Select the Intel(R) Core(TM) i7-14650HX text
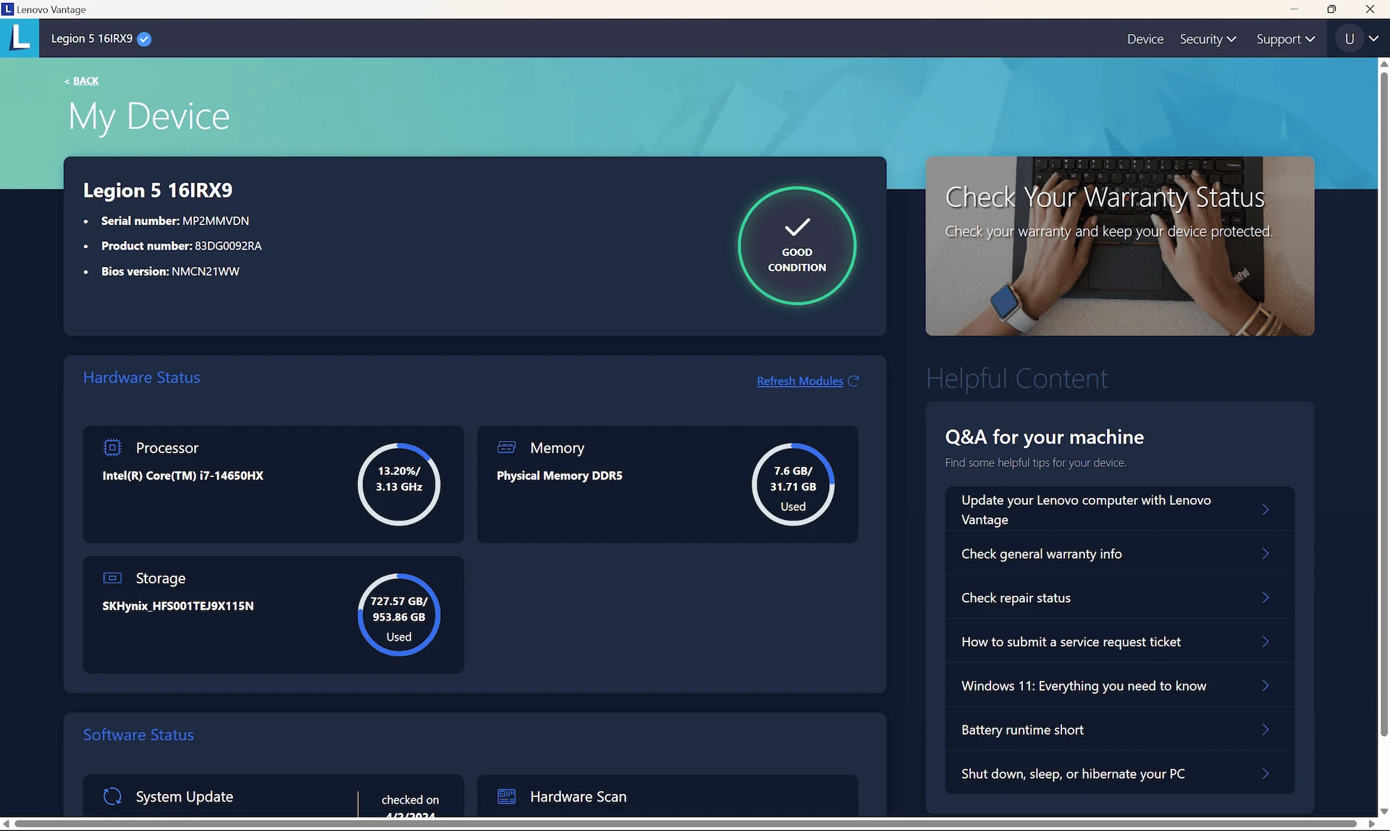The width and height of the screenshot is (1390, 831). (183, 476)
